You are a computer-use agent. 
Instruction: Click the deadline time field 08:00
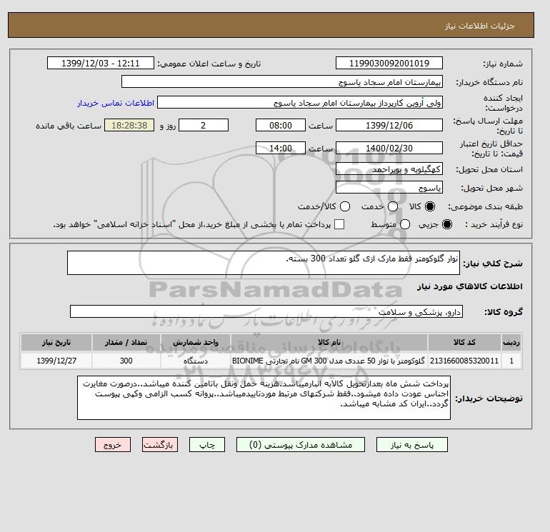point(281,125)
